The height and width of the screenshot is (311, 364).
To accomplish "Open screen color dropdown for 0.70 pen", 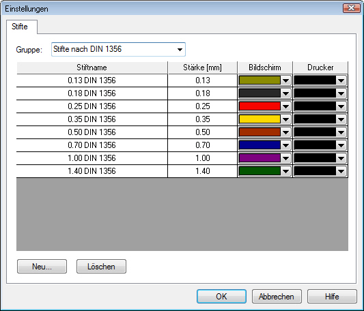I will pyautogui.click(x=285, y=145).
